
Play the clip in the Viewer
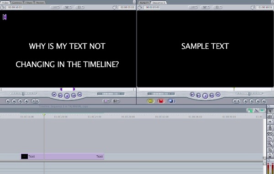click(67, 96)
